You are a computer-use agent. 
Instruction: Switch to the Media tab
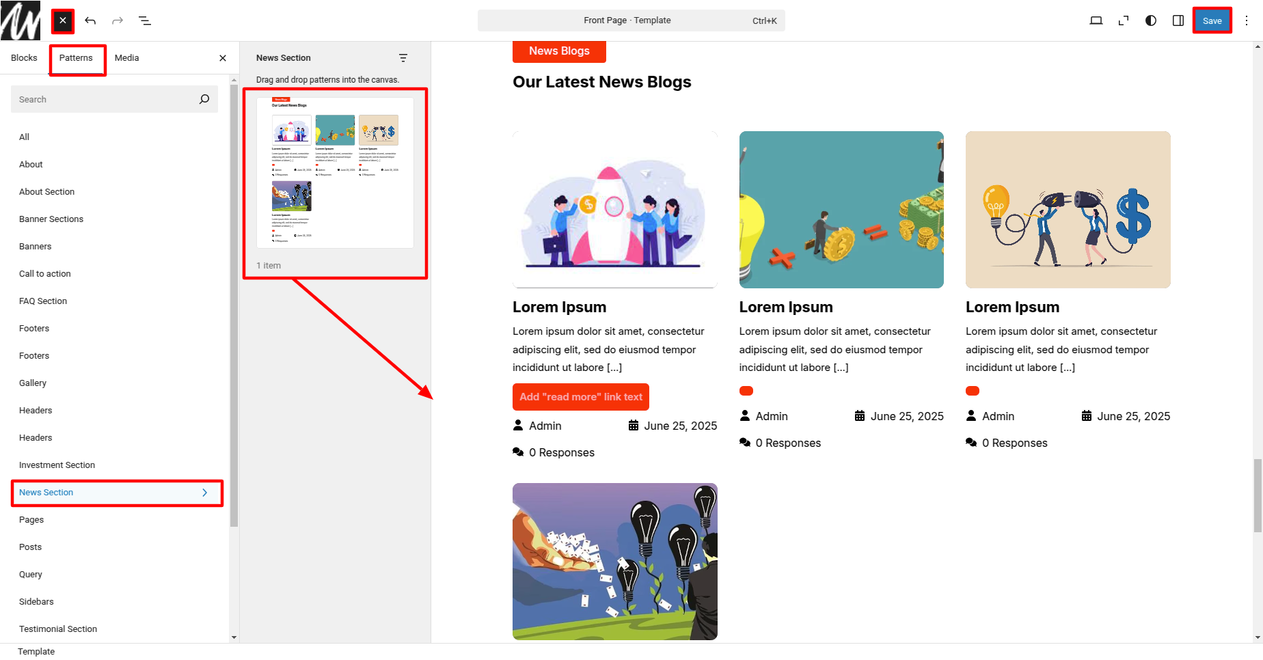pos(126,58)
